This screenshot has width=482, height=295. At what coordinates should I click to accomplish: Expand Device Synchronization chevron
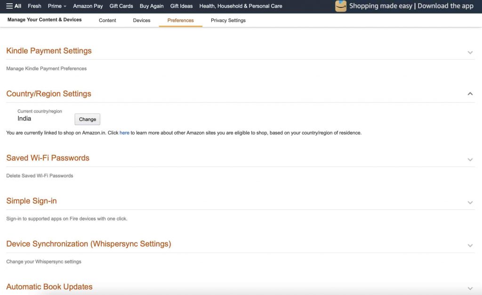(470, 246)
